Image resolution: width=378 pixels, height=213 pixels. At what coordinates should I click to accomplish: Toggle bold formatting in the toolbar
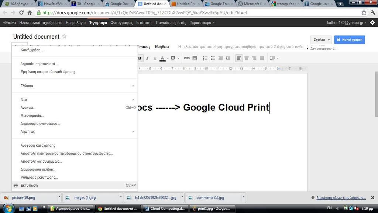pos(140,58)
